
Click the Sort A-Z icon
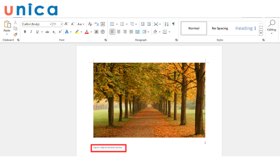pos(167,24)
